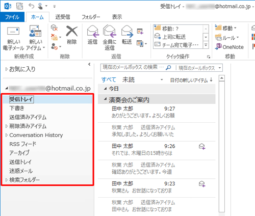Viewport: 255px width, 216px height.
Task: Click the Forward (転送) envelope icon
Action: (x=127, y=31)
